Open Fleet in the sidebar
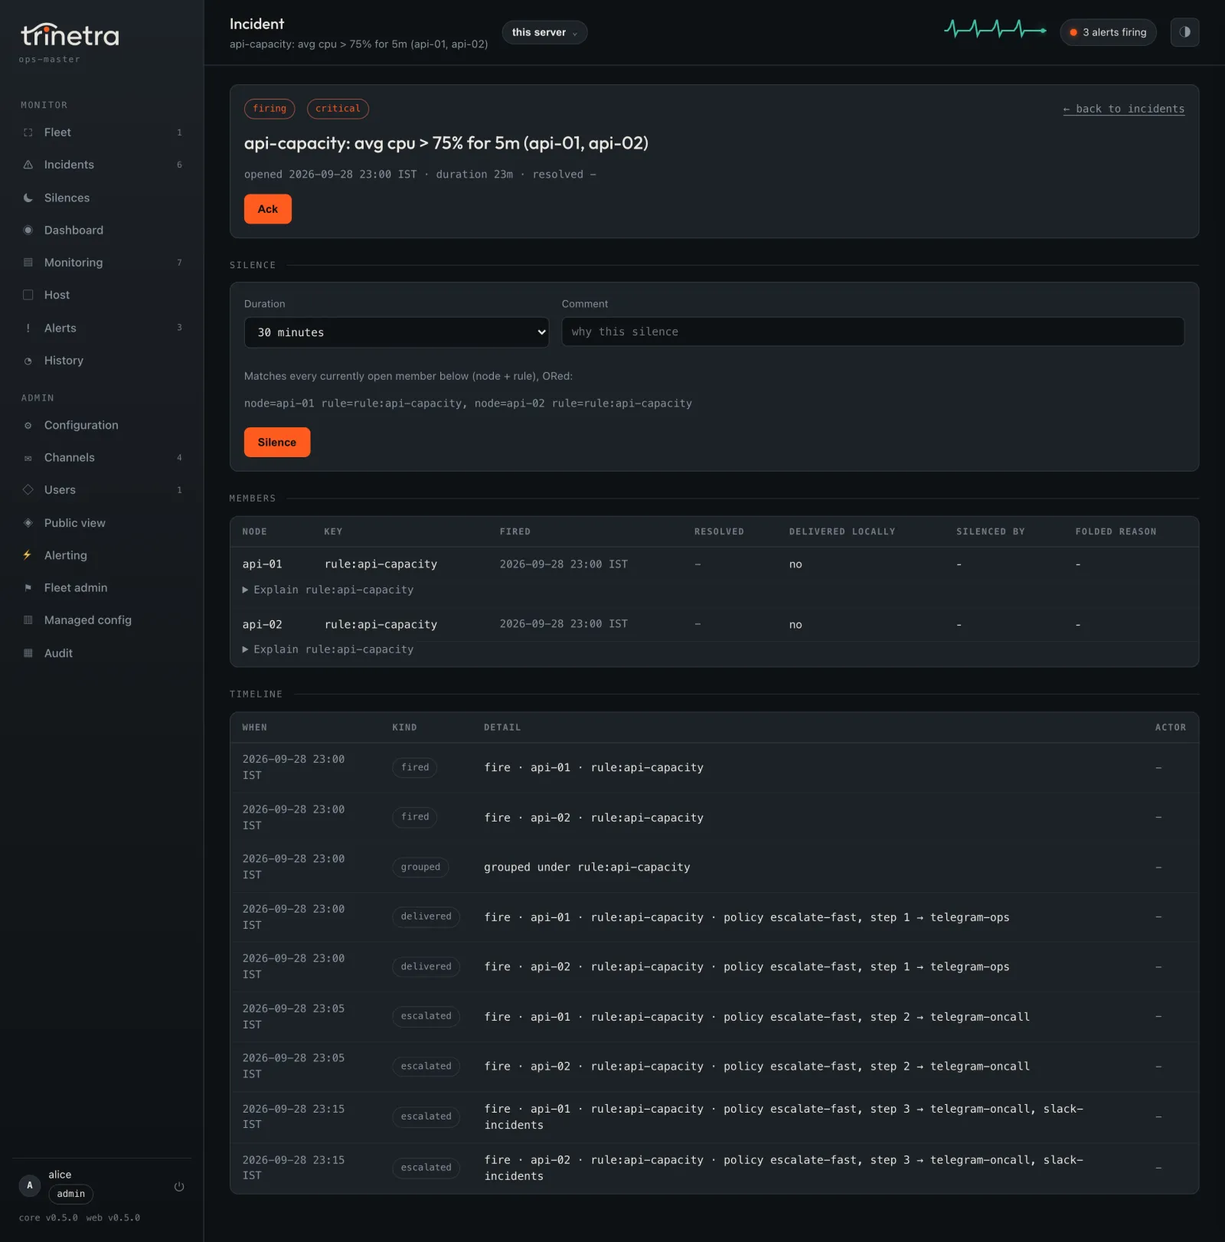 102,132
